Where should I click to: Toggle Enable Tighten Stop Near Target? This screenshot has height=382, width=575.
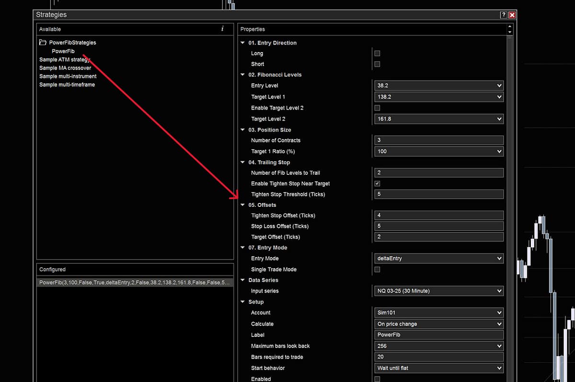tap(377, 184)
